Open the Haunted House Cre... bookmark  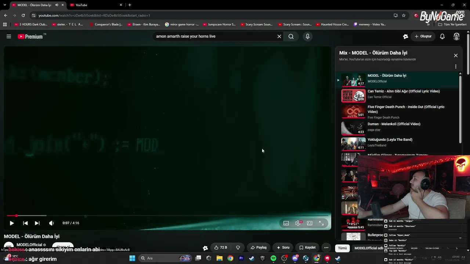coord(332,25)
